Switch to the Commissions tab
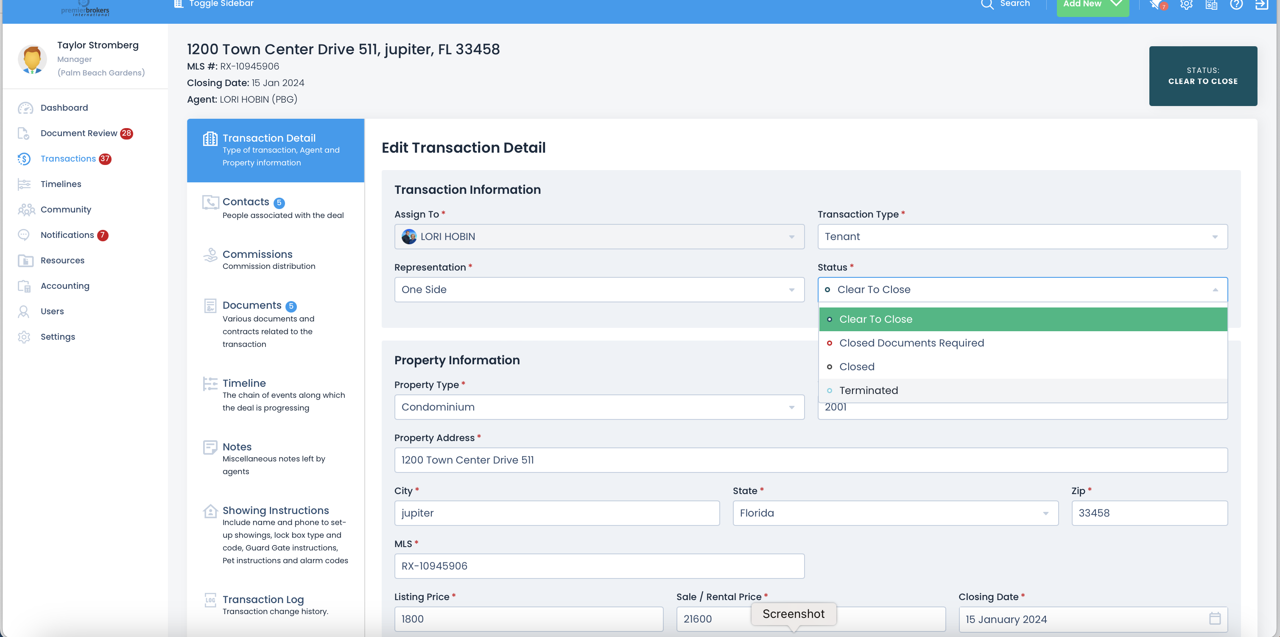1280x637 pixels. click(275, 260)
